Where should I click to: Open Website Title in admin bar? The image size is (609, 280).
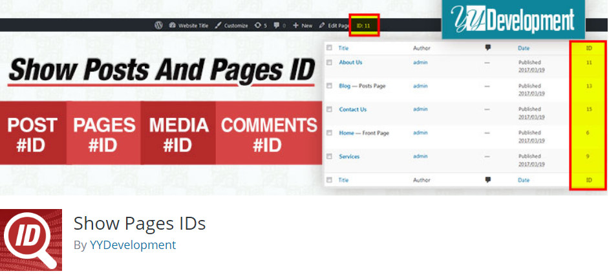(x=189, y=26)
